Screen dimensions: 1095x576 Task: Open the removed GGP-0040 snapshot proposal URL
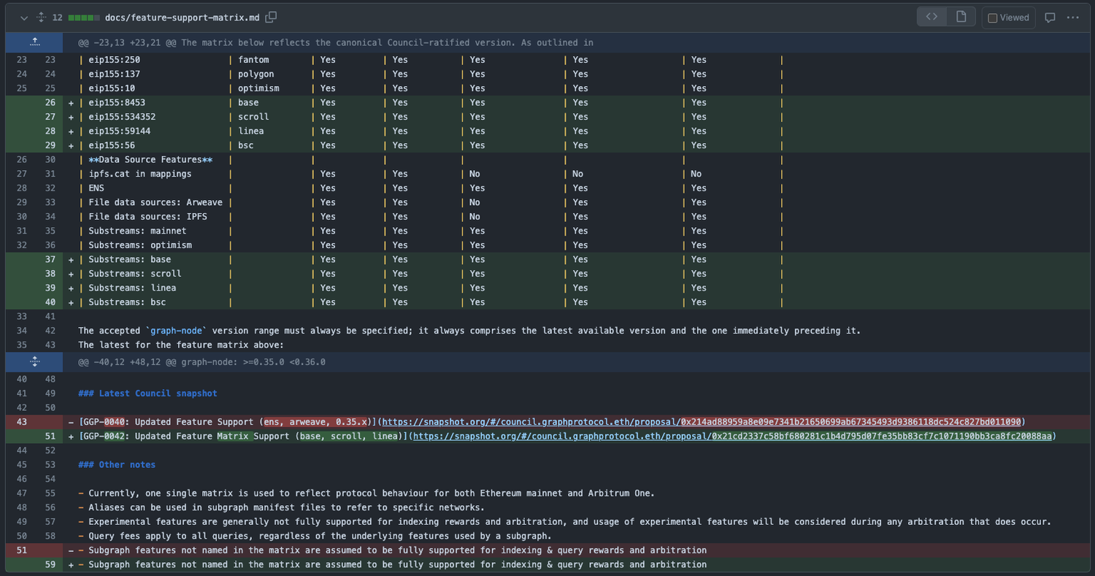(702, 422)
